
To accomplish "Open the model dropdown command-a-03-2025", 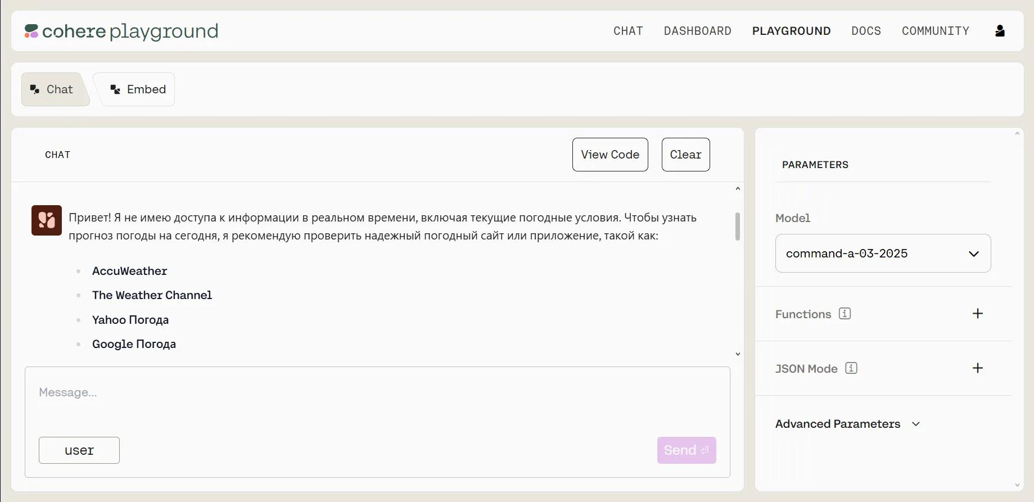I will [883, 254].
